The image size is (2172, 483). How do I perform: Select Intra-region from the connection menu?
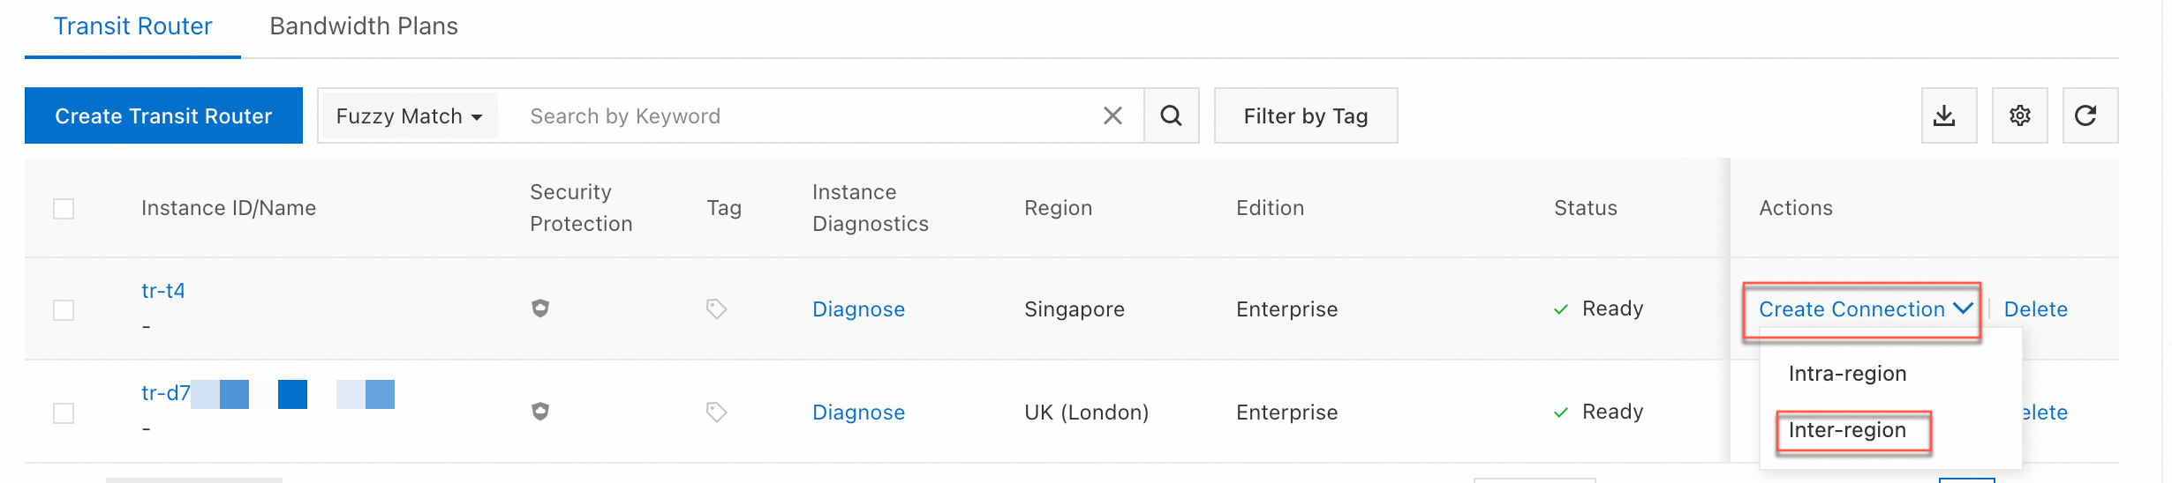[1847, 374]
